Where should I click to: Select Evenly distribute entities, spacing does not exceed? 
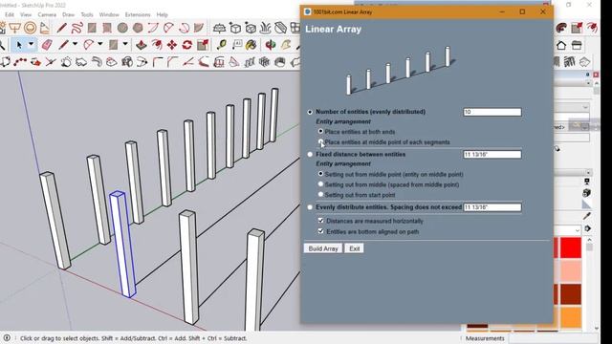[x=310, y=207]
